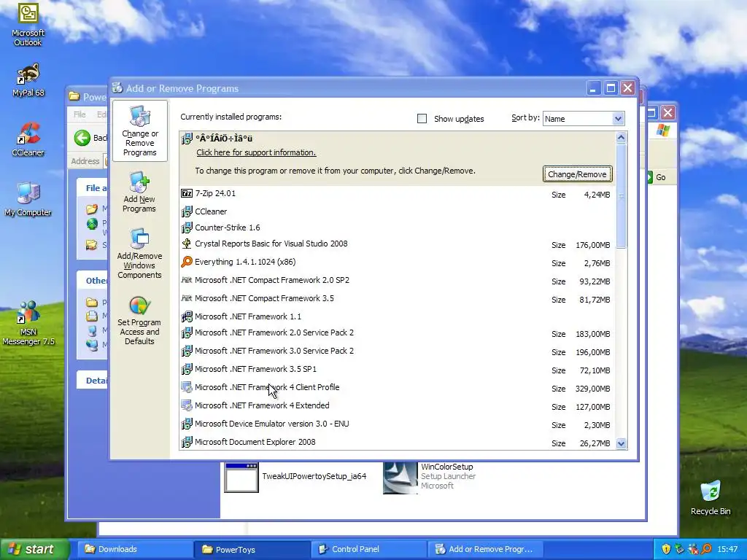Click the taskbar clock showing 15:47
The image size is (747, 560).
(x=727, y=549)
